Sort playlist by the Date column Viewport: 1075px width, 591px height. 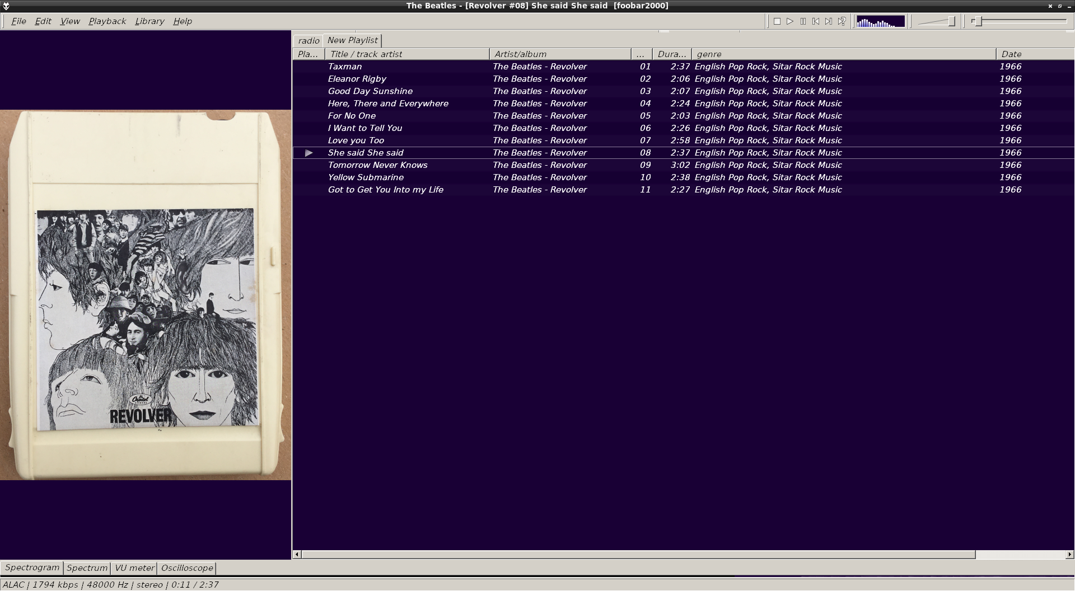click(1035, 54)
